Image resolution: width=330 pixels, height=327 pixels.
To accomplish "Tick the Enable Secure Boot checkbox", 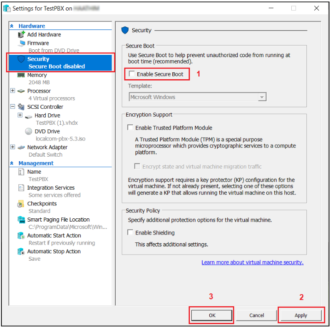I will (x=132, y=74).
